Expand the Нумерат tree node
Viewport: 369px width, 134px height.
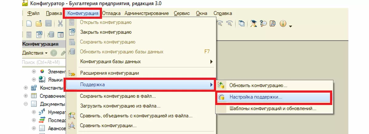coord(34,112)
